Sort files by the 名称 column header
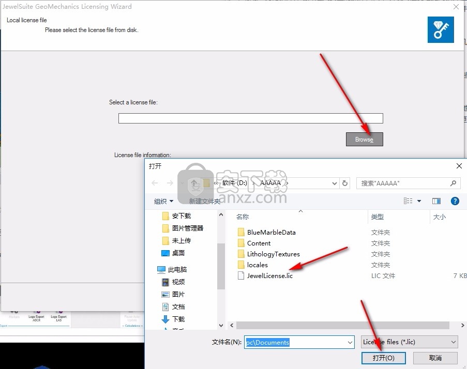Viewport: 467px width, 369px height. click(x=243, y=217)
